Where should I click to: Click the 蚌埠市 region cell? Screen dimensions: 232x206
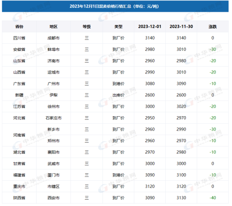(53, 50)
